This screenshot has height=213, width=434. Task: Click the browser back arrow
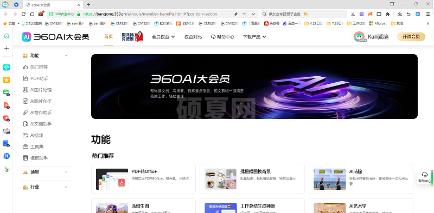tap(6, 14)
